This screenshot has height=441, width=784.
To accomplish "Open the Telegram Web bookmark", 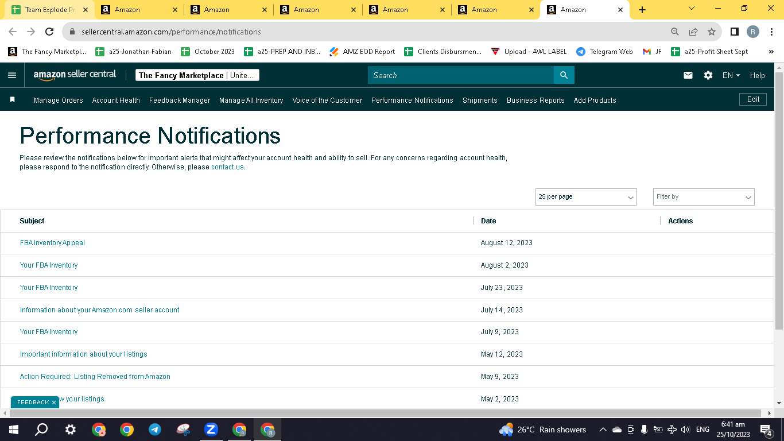I will pos(604,52).
